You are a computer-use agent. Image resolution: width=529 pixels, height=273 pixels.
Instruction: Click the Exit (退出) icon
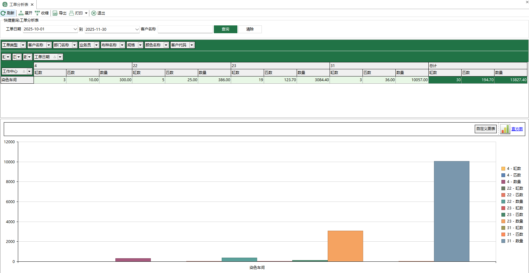point(94,13)
